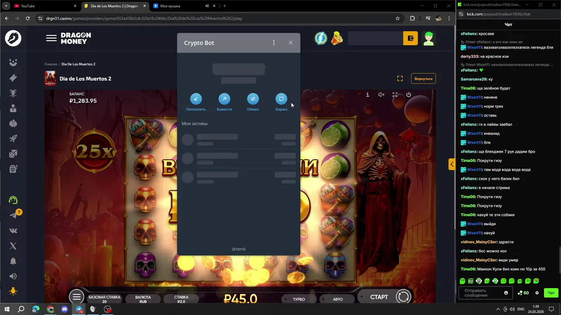
Task: Click the site fullscreen bracket icon
Action: pos(400,79)
